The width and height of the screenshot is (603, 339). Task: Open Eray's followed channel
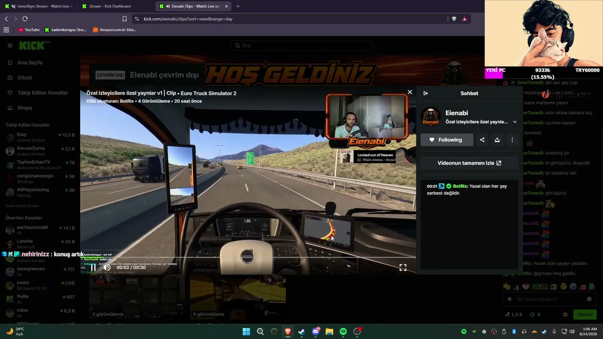[40, 137]
